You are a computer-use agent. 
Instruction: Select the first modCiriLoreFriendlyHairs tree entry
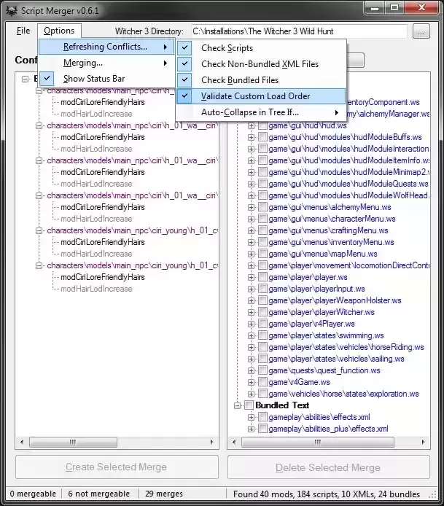(x=102, y=102)
